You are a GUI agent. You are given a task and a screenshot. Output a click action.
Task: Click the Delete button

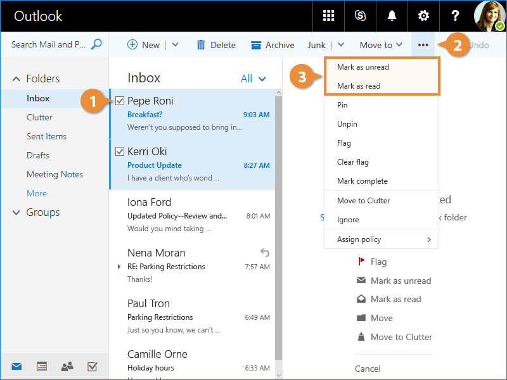coord(215,45)
